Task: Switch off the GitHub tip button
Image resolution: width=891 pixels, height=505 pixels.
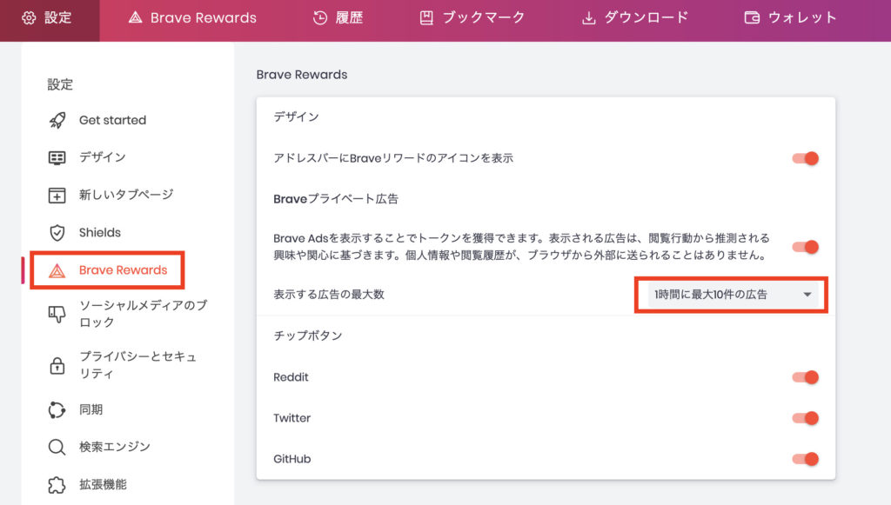Action: (x=805, y=459)
